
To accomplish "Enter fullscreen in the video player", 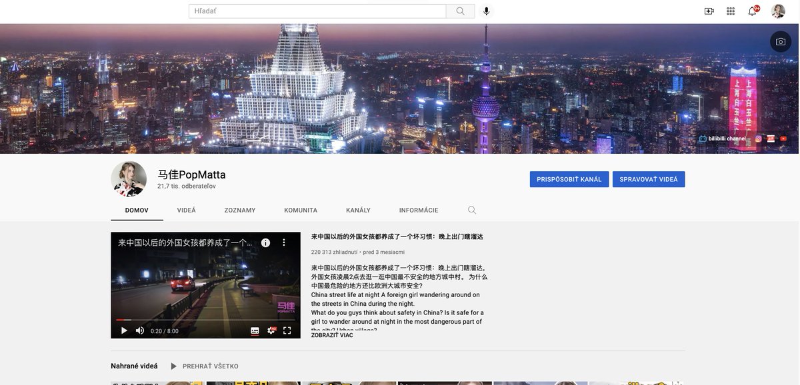I will (x=287, y=330).
